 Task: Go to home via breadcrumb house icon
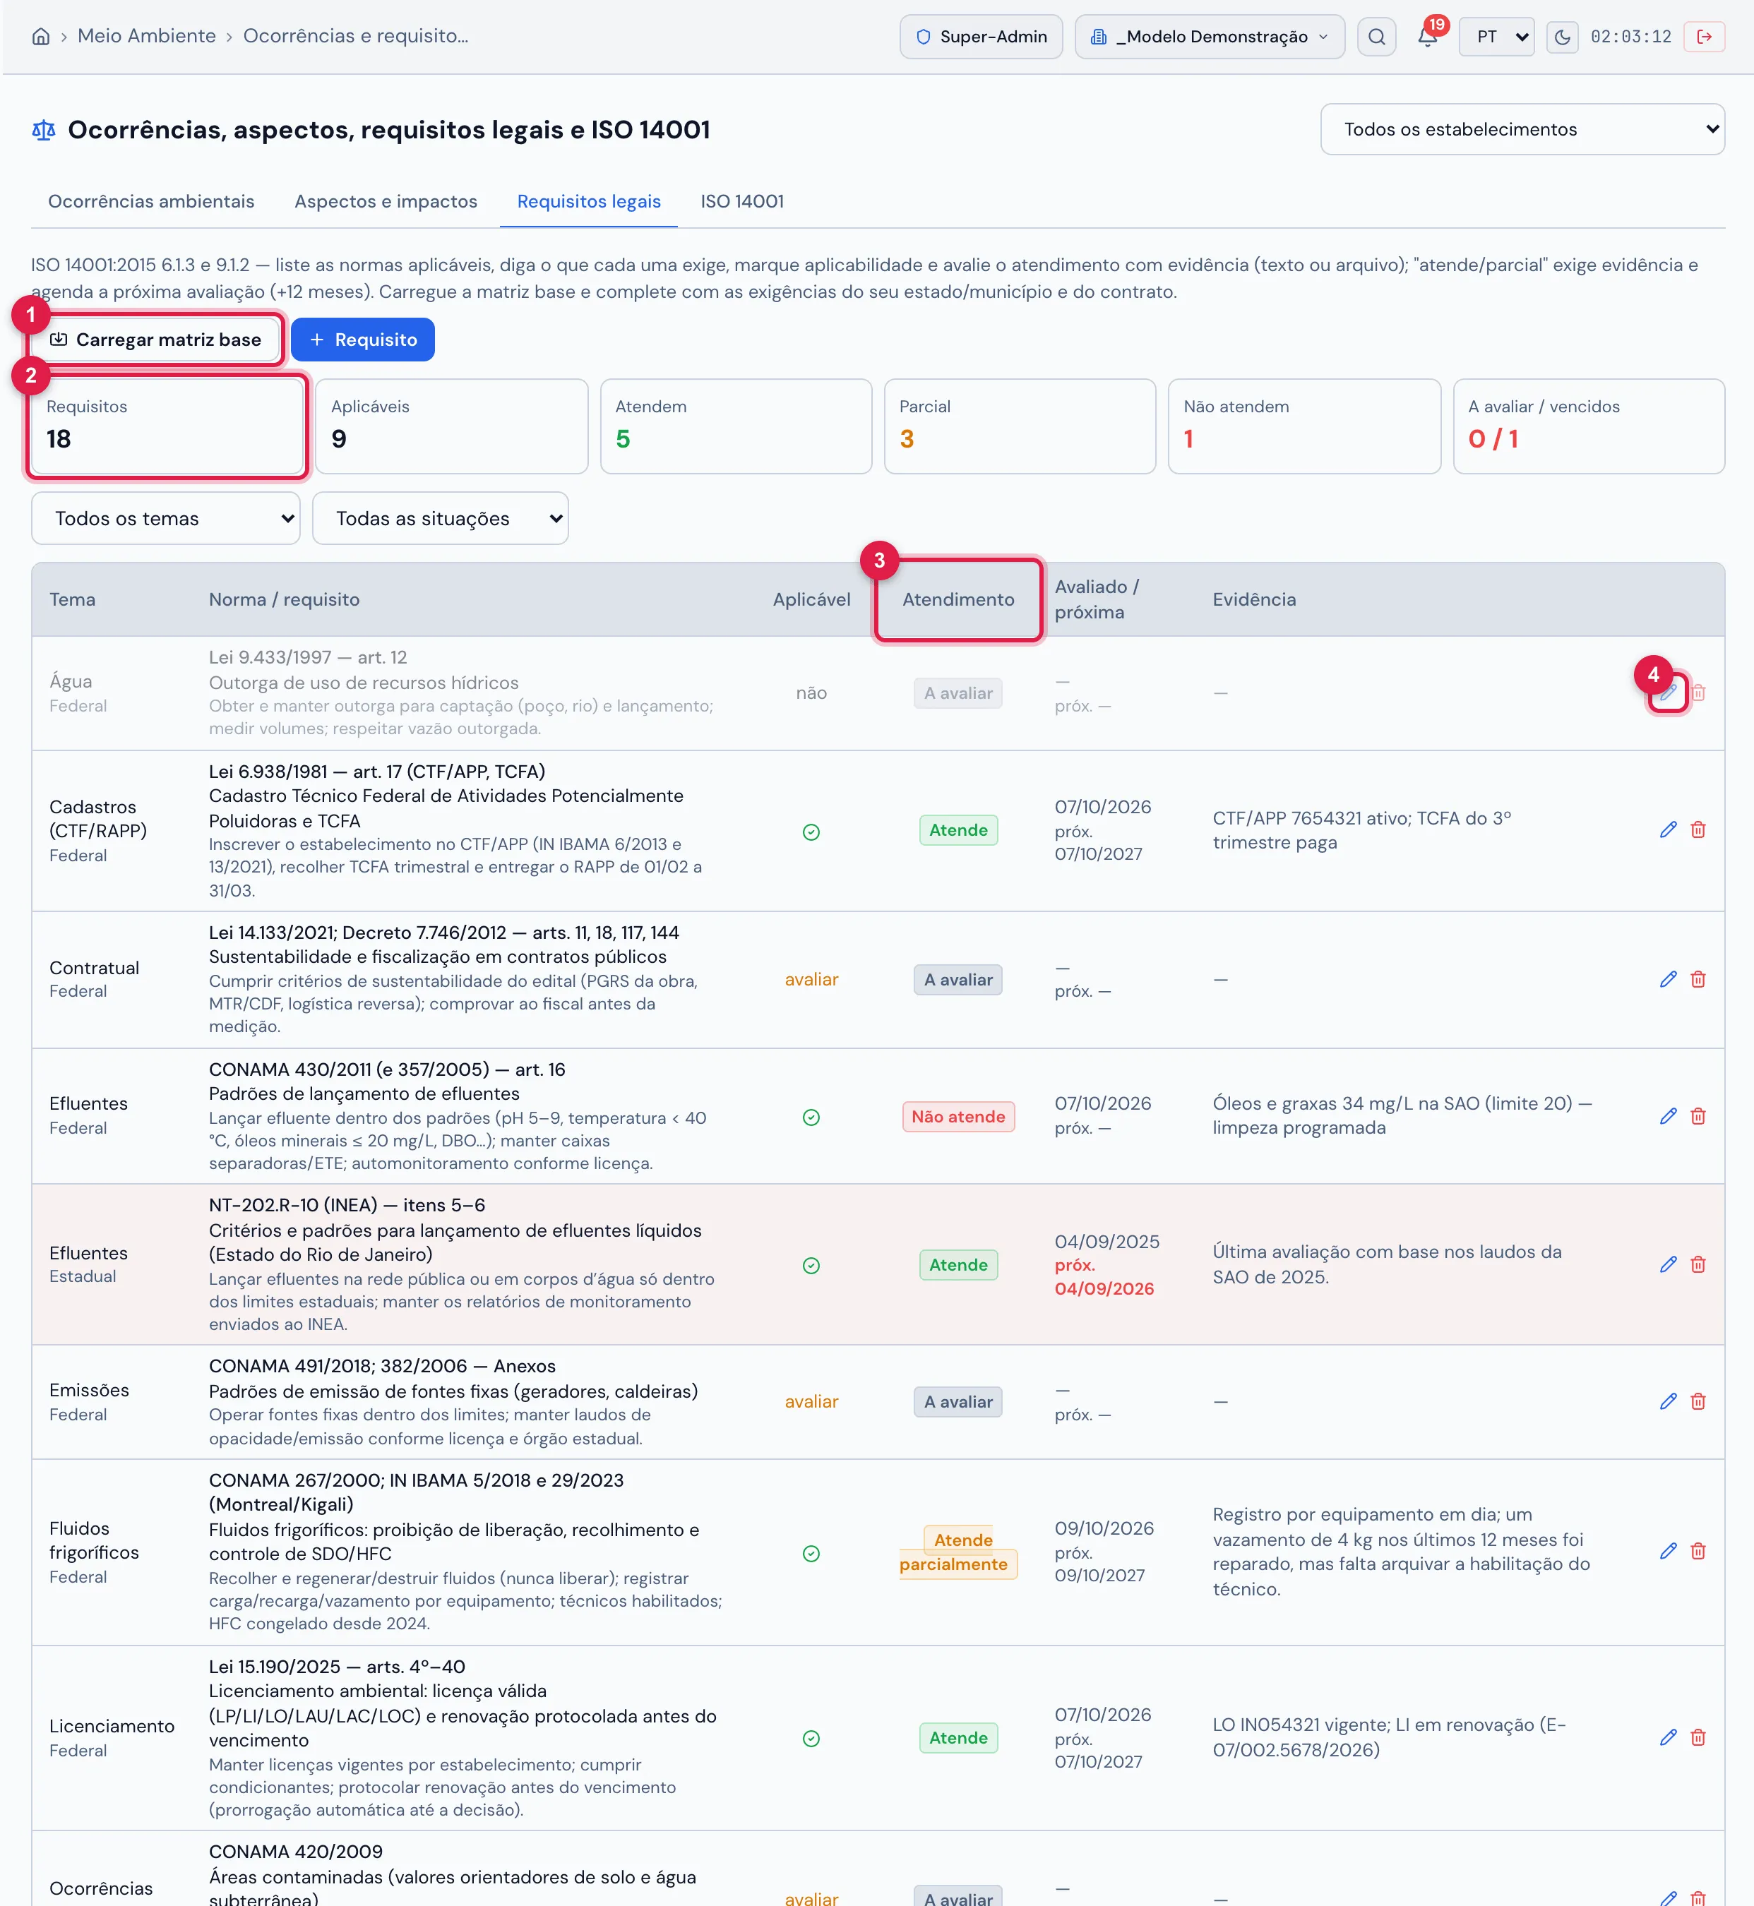[41, 36]
